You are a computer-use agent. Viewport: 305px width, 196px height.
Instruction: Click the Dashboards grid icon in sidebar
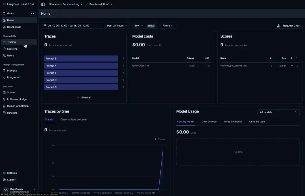[4, 27]
